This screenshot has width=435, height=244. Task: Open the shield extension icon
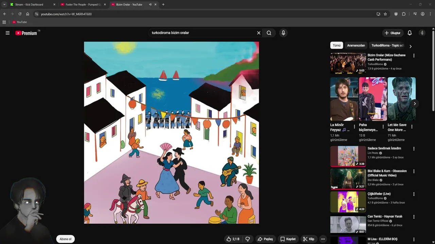pyautogui.click(x=396, y=14)
